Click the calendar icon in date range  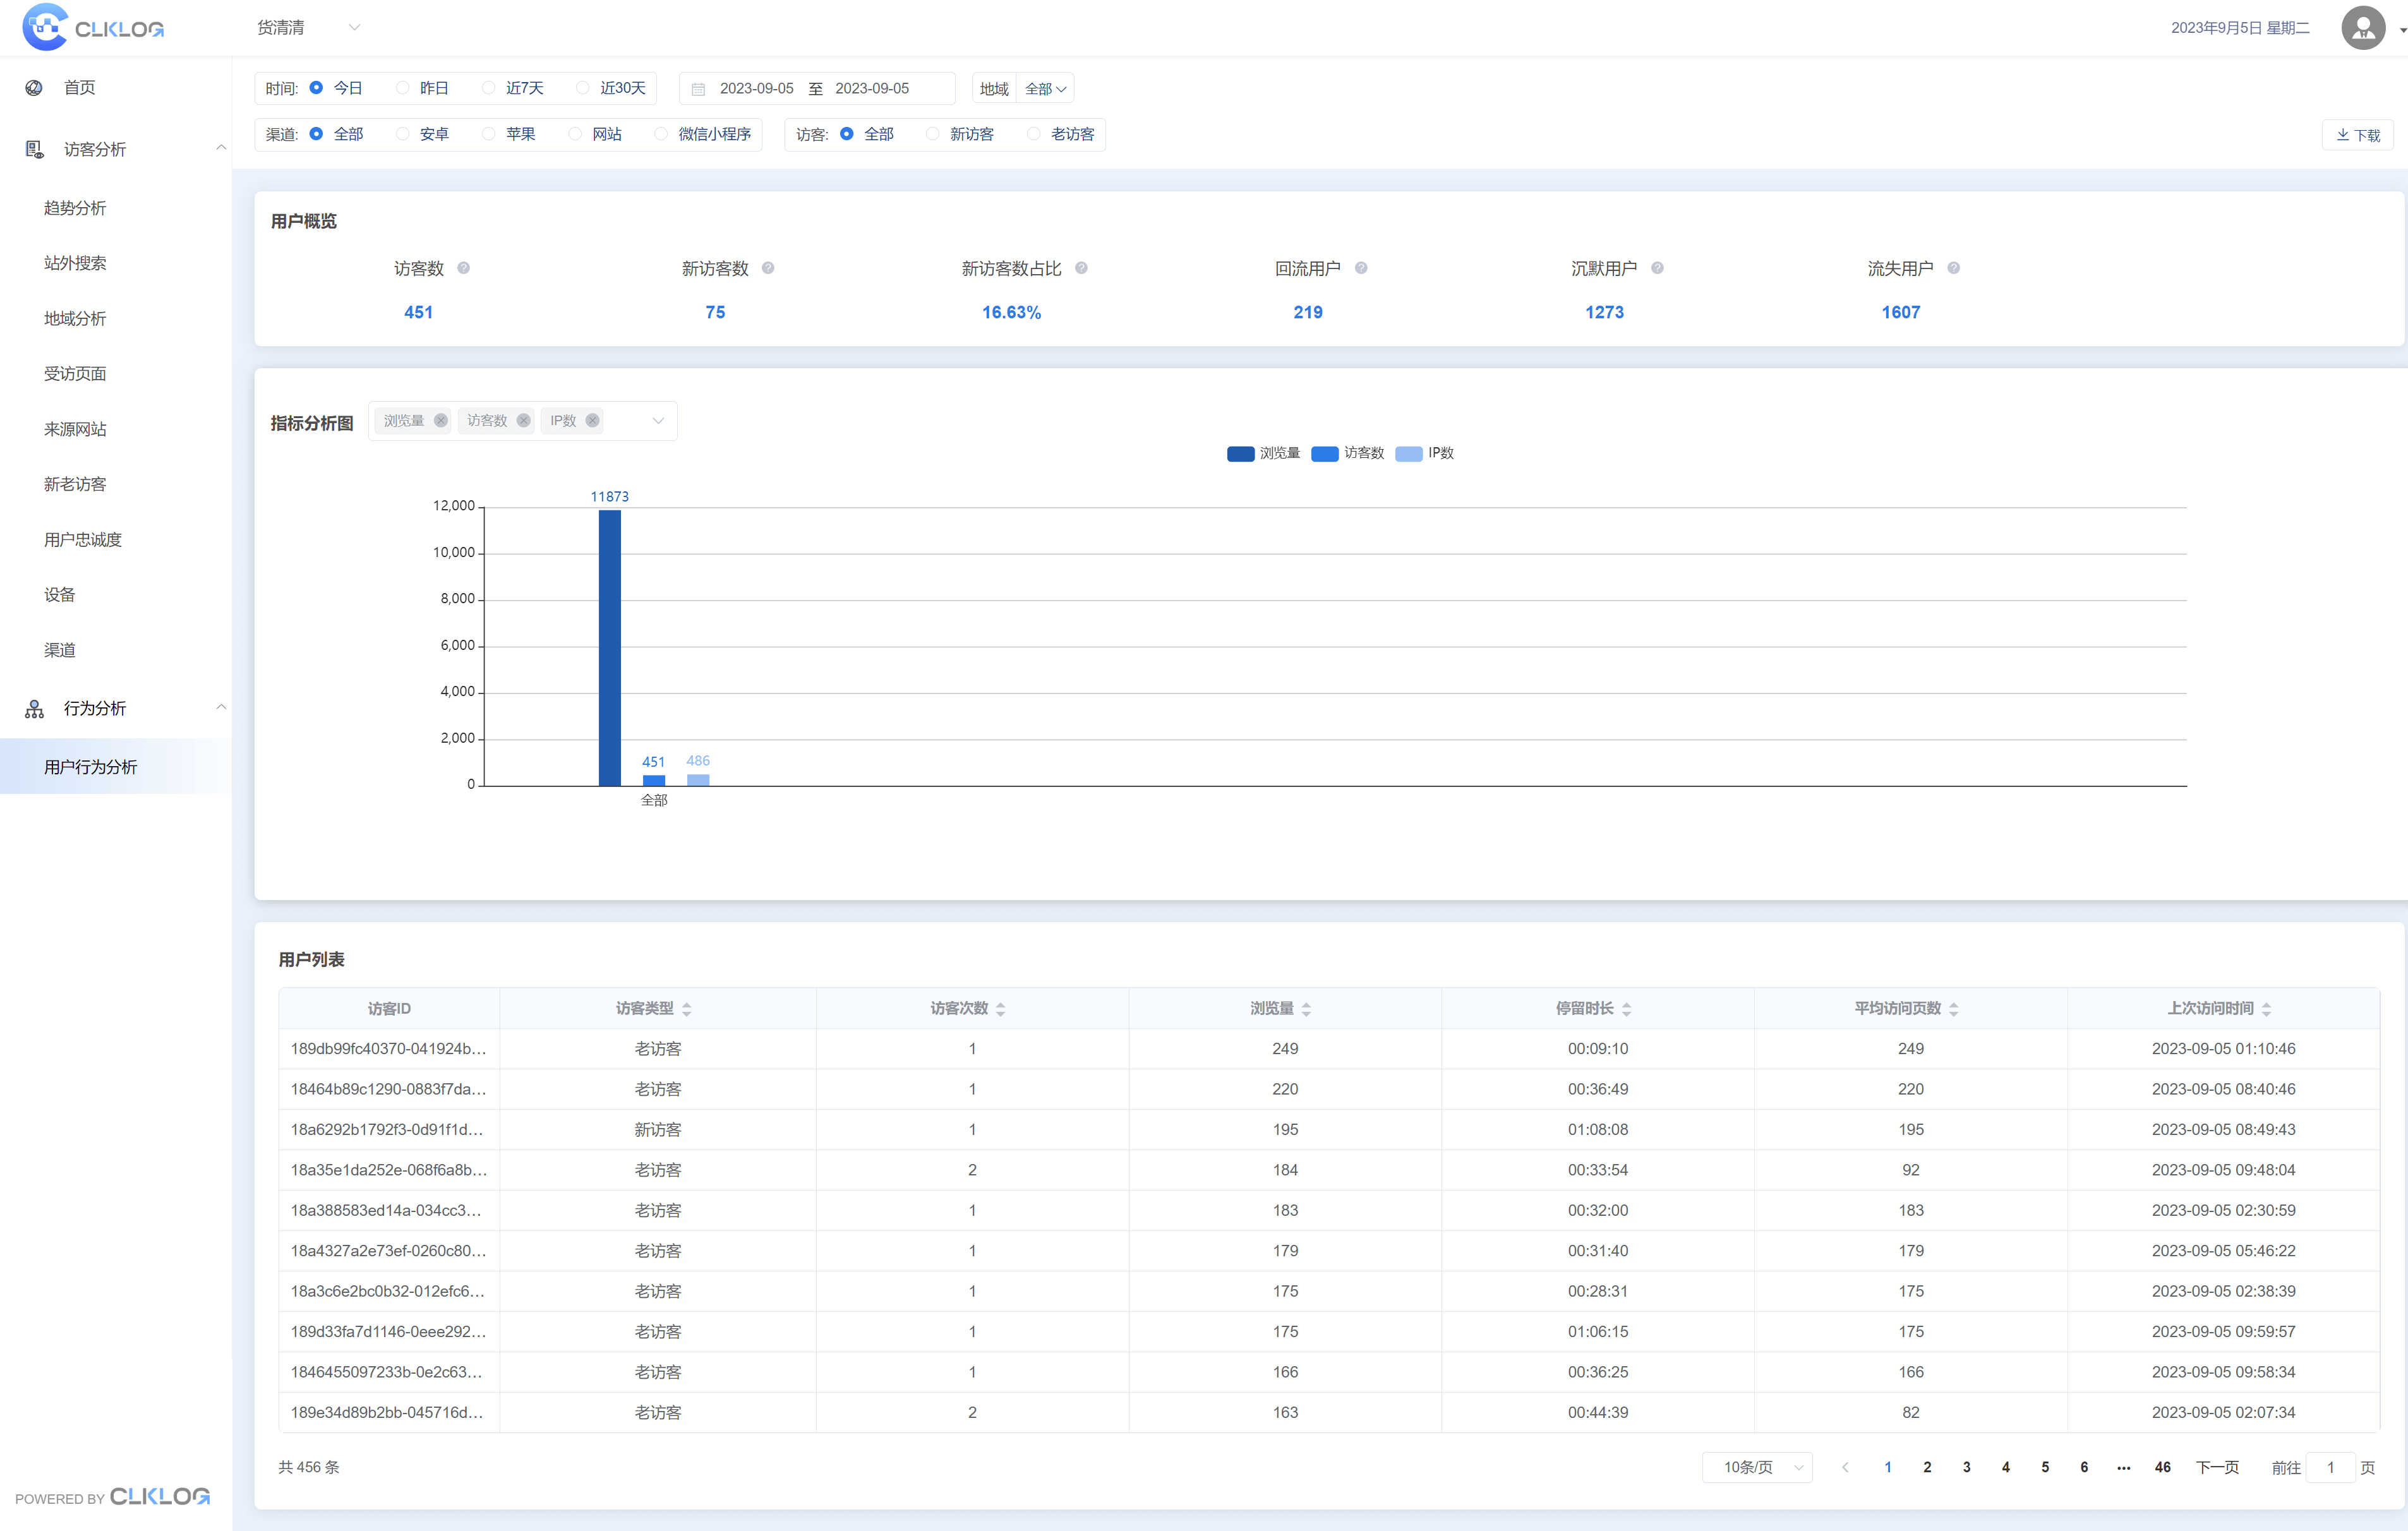[699, 89]
